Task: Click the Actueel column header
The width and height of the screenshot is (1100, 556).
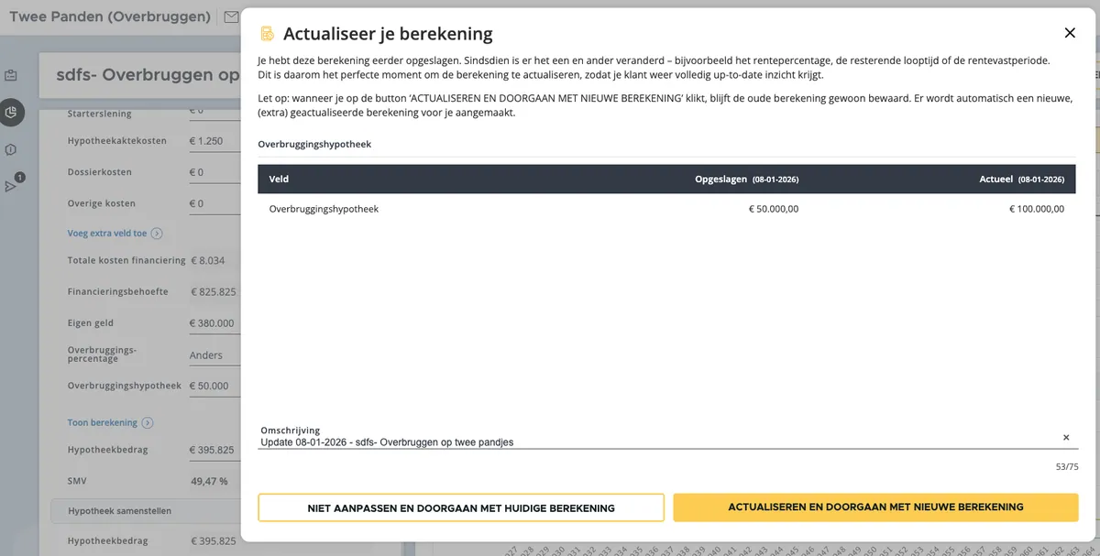Action: pos(1021,180)
